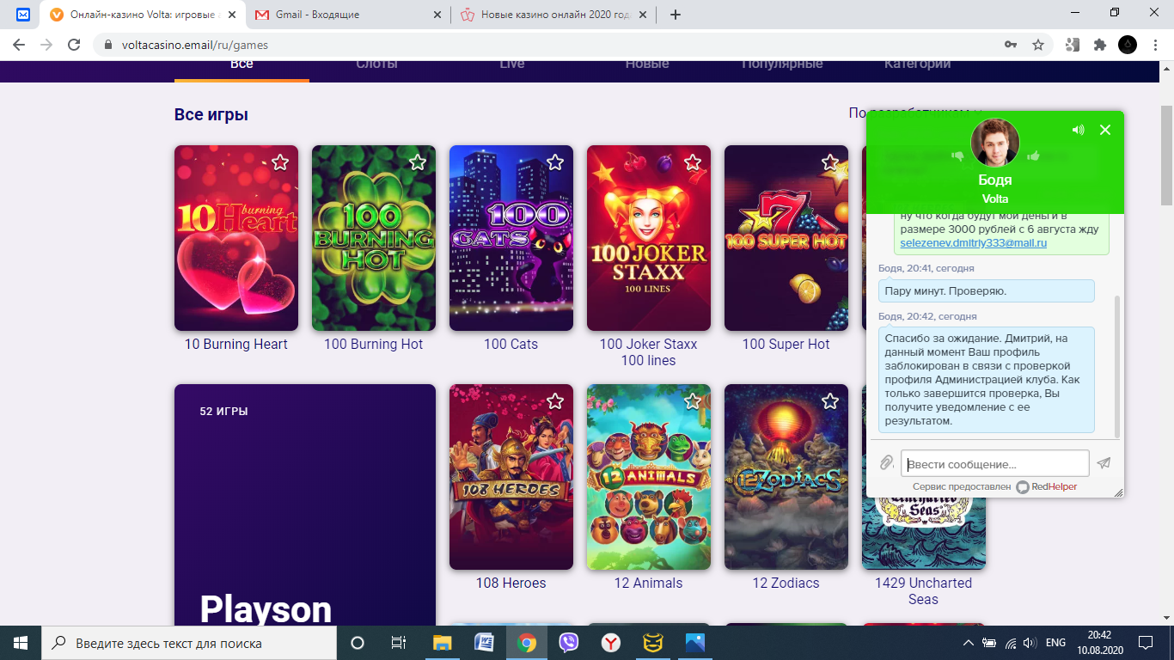1174x660 pixels.
Task: Open Cortana from the taskbar
Action: (x=358, y=643)
